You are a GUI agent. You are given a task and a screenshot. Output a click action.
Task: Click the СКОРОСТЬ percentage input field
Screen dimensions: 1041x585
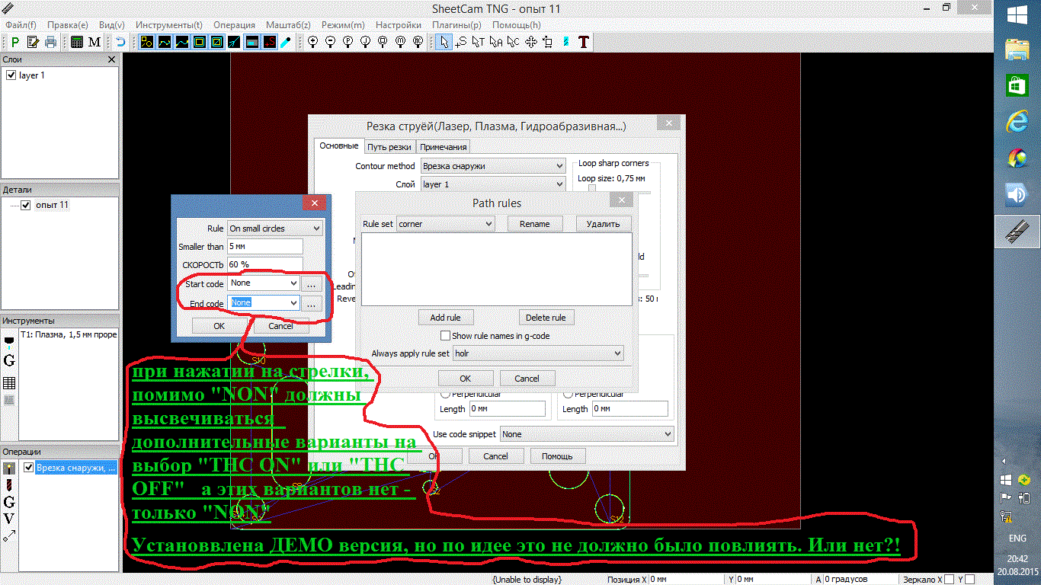coord(265,264)
